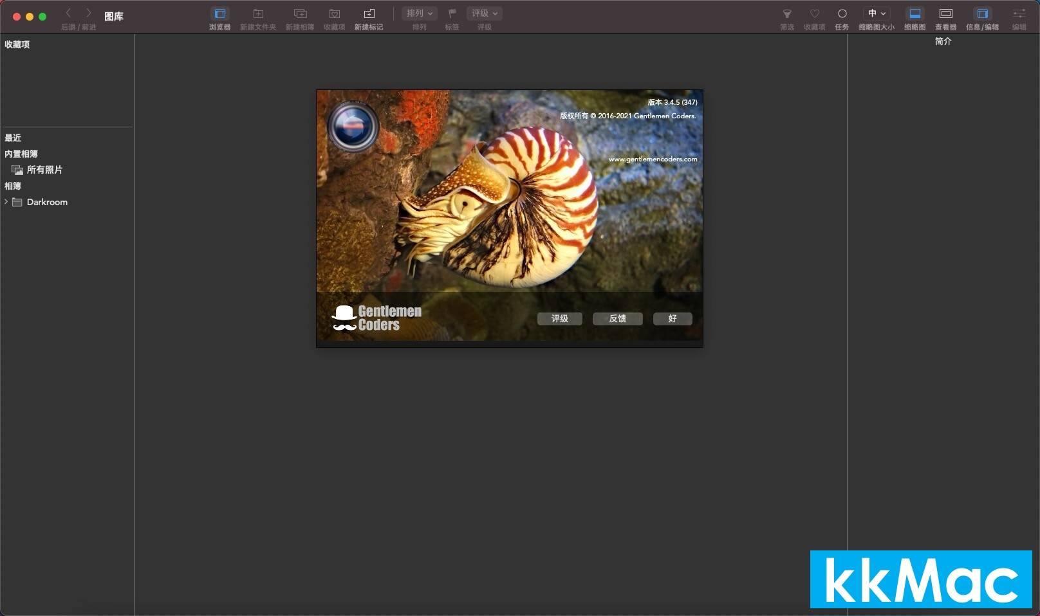
Task: Open the thumbnail size (缩略图大小) dropdown
Action: pos(877,13)
